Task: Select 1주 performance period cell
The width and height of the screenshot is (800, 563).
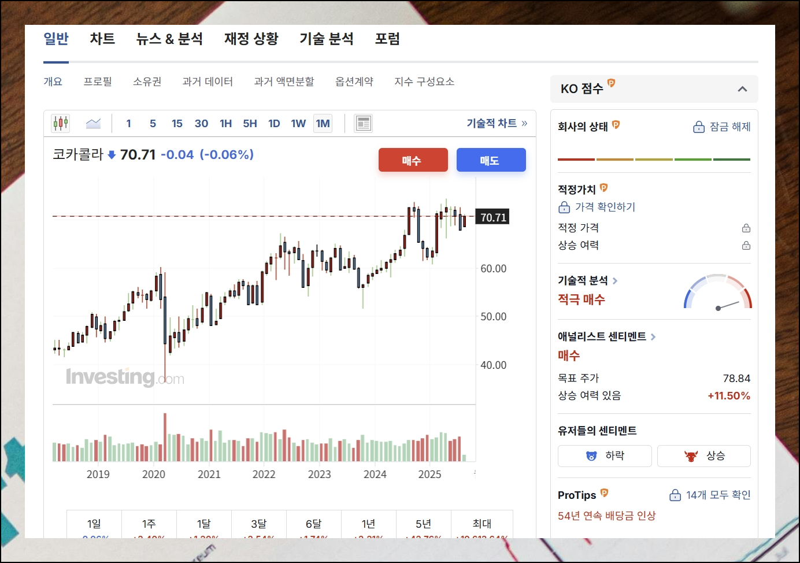Action: [x=149, y=524]
